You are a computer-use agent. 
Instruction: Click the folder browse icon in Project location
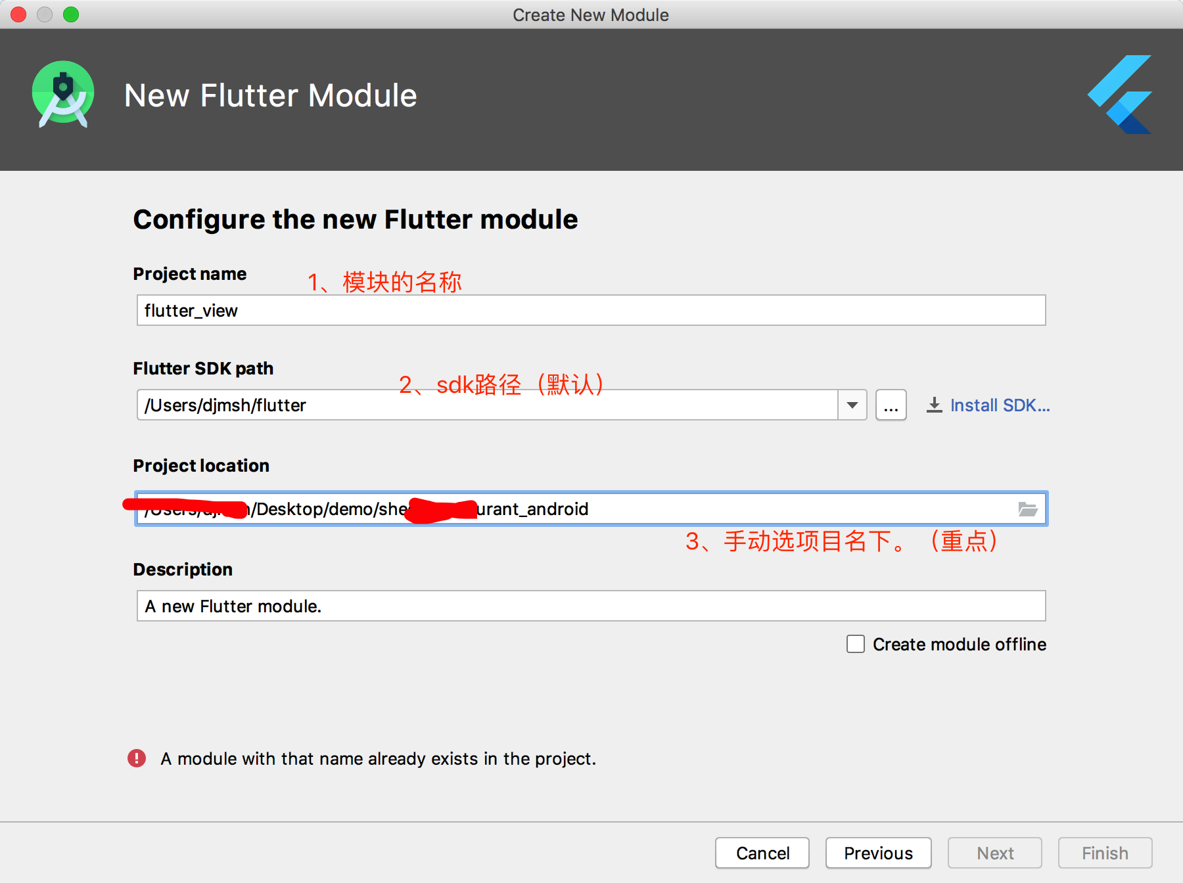coord(1027,509)
